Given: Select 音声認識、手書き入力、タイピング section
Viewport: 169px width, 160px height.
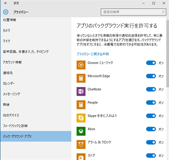Looking at the screenshot, I should coord(36,51).
